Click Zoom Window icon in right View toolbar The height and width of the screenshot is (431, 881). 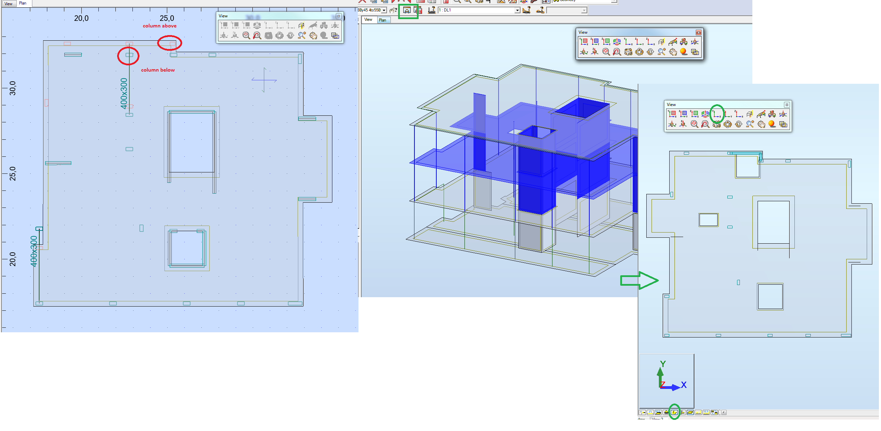[x=750, y=124]
